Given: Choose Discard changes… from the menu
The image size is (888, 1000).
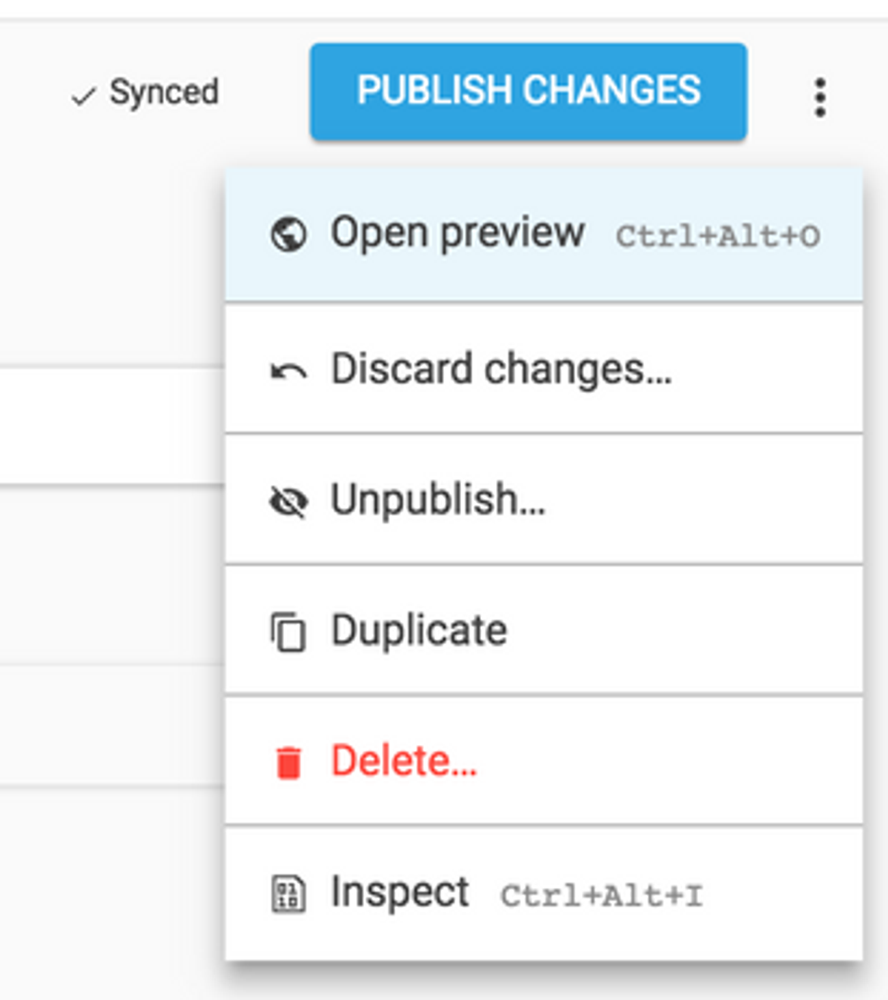Looking at the screenshot, I should click(x=501, y=369).
